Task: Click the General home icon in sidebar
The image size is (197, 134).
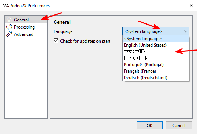Action: coord(9,20)
